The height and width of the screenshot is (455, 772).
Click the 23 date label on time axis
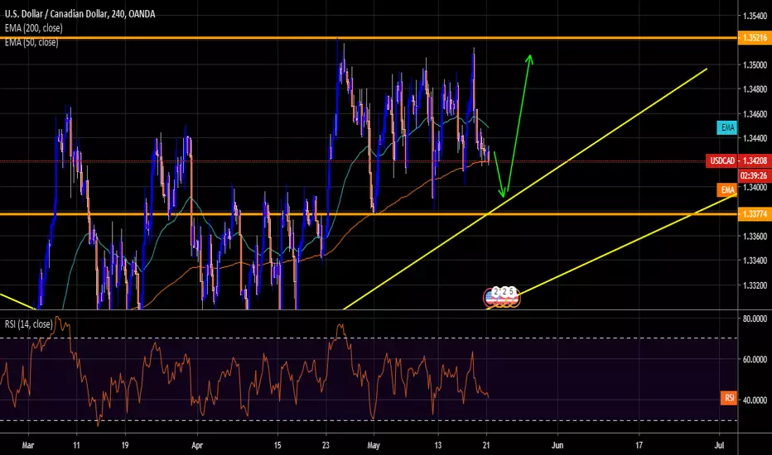[326, 445]
